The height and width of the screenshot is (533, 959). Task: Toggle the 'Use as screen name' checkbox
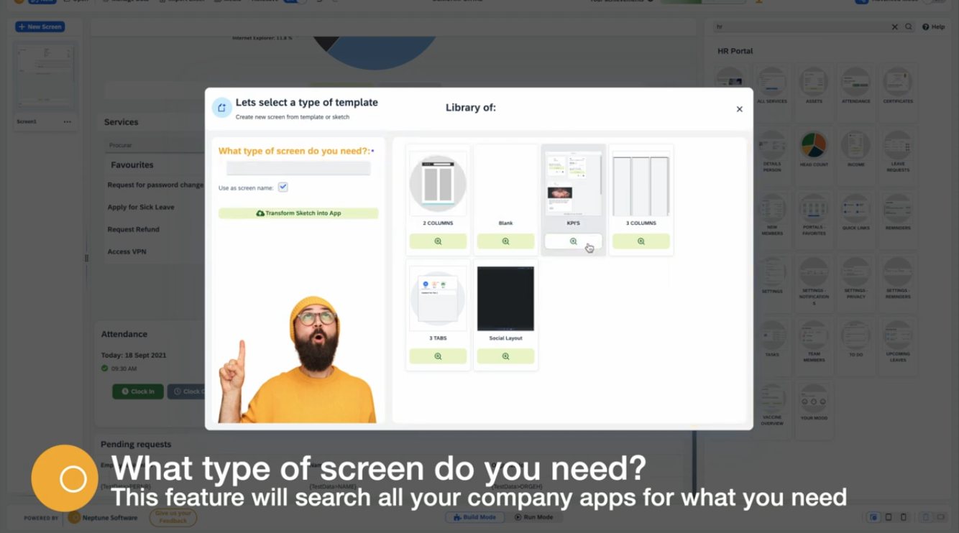tap(283, 187)
